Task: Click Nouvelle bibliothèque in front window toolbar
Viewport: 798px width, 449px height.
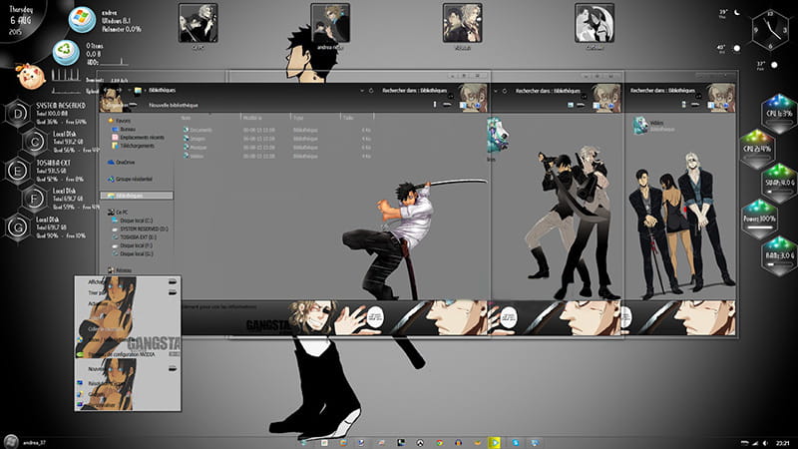Action: [174, 105]
